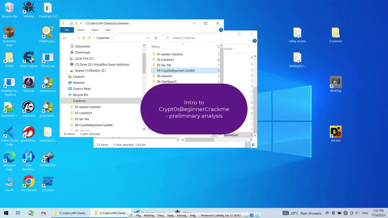Select Libraries in the navigation pane

(x=79, y=77)
